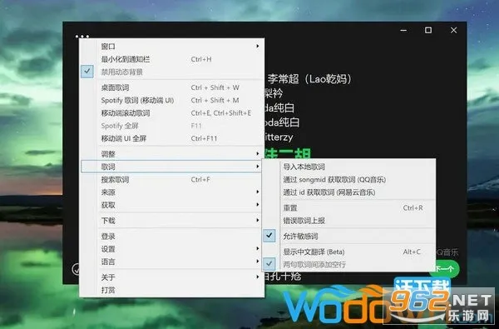Toggle the 禁用动态背景 checkmark
499x329 pixels.
pos(87,72)
